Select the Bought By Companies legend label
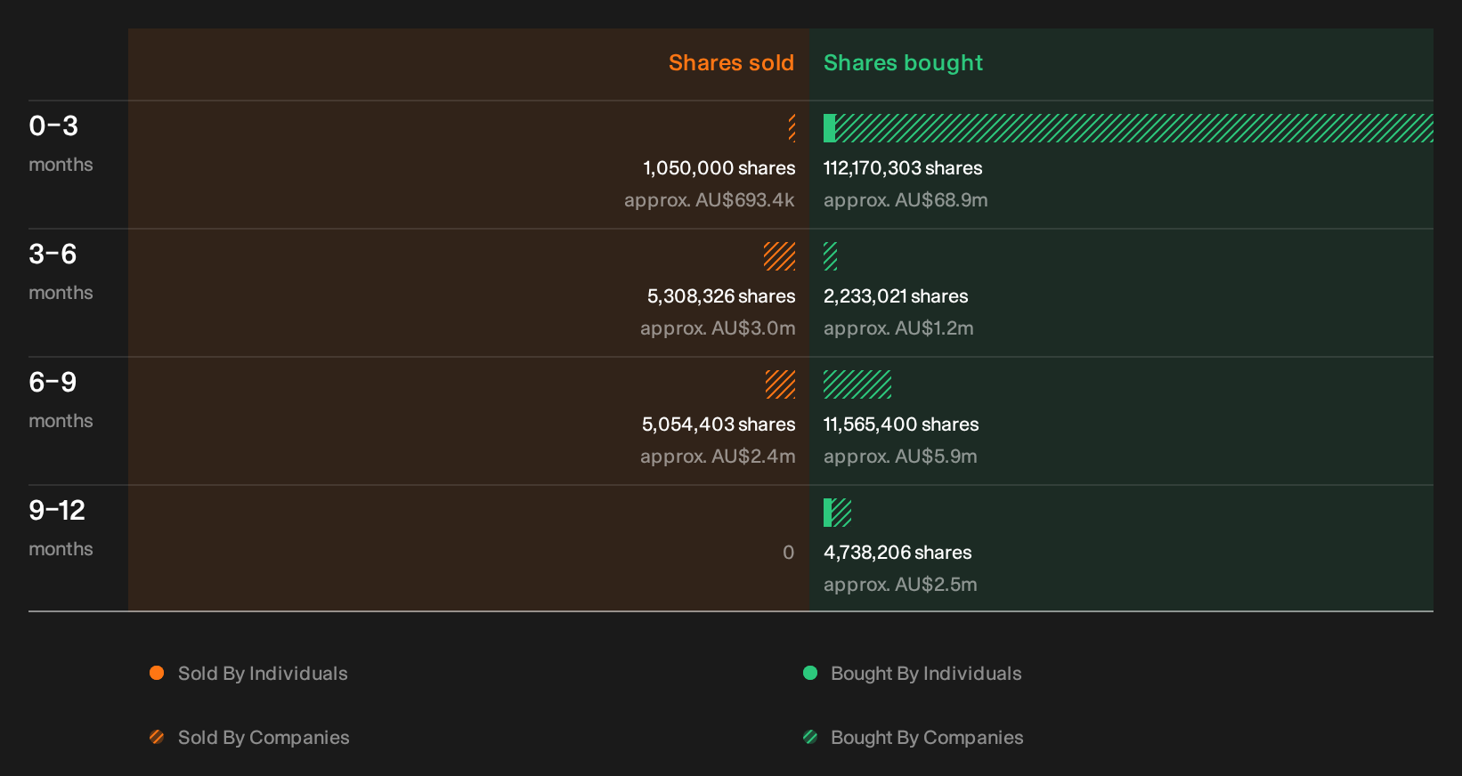Screen dimensions: 1462x776 click(927, 738)
